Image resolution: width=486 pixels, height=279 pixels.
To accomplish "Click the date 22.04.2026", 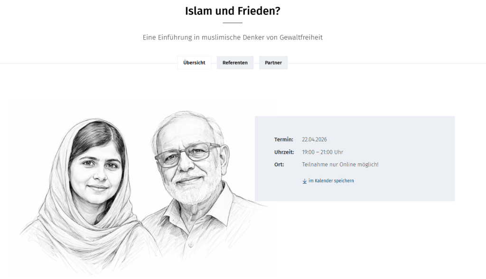I will [x=314, y=139].
